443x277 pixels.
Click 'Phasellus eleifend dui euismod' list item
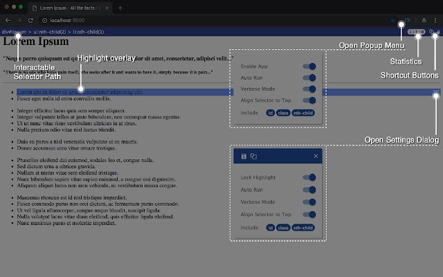pyautogui.click(x=85, y=160)
